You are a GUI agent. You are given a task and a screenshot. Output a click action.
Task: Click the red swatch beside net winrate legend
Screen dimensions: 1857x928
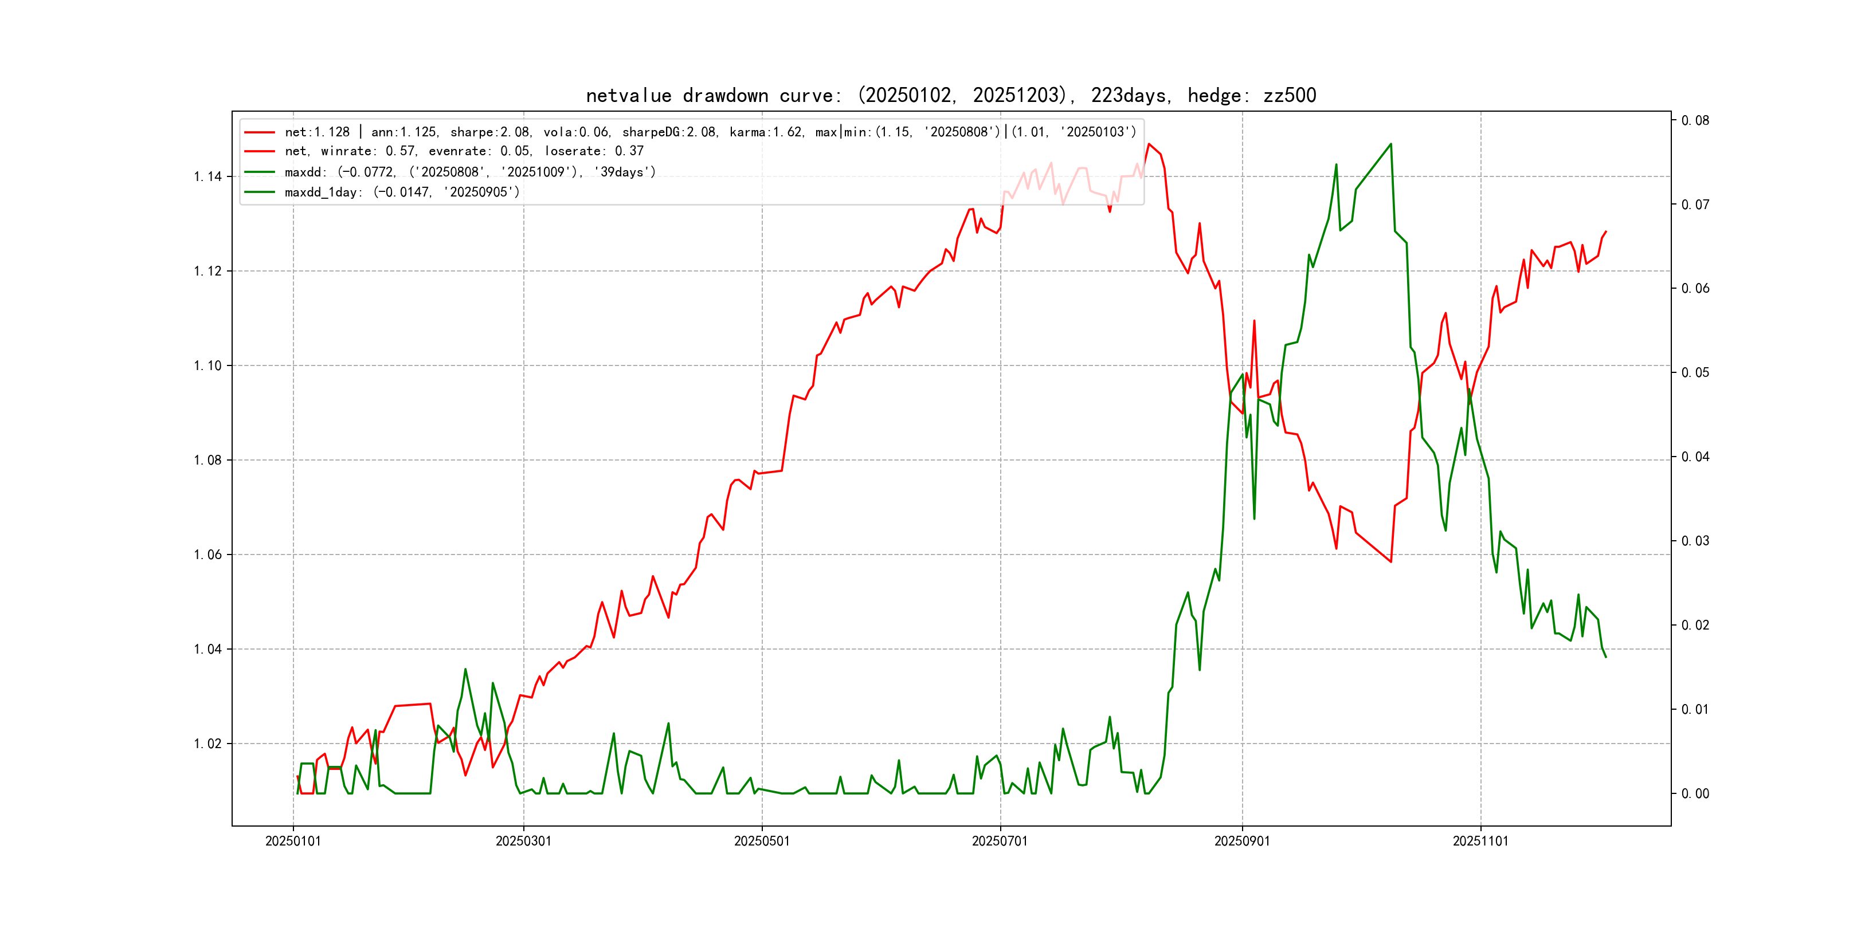click(x=260, y=151)
